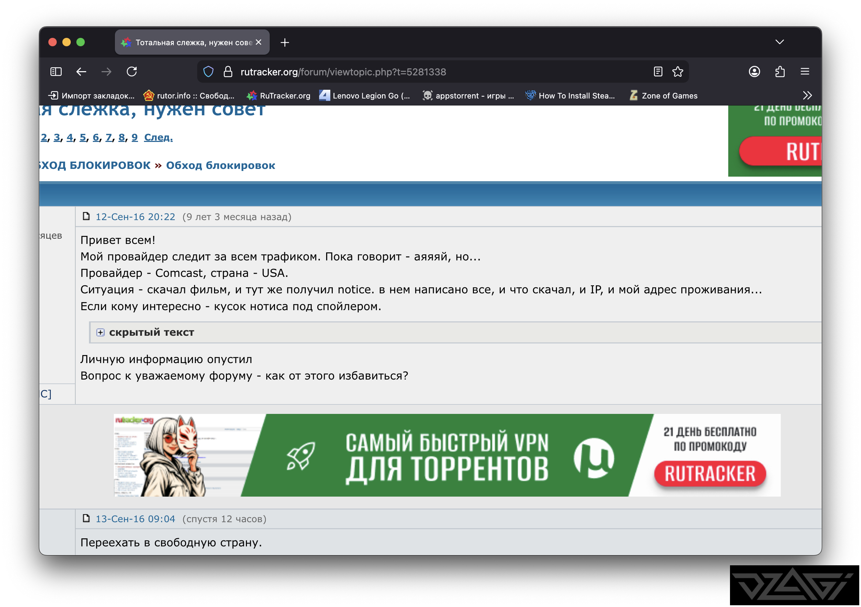
Task: Bookmark this page with star icon
Action: coord(677,71)
